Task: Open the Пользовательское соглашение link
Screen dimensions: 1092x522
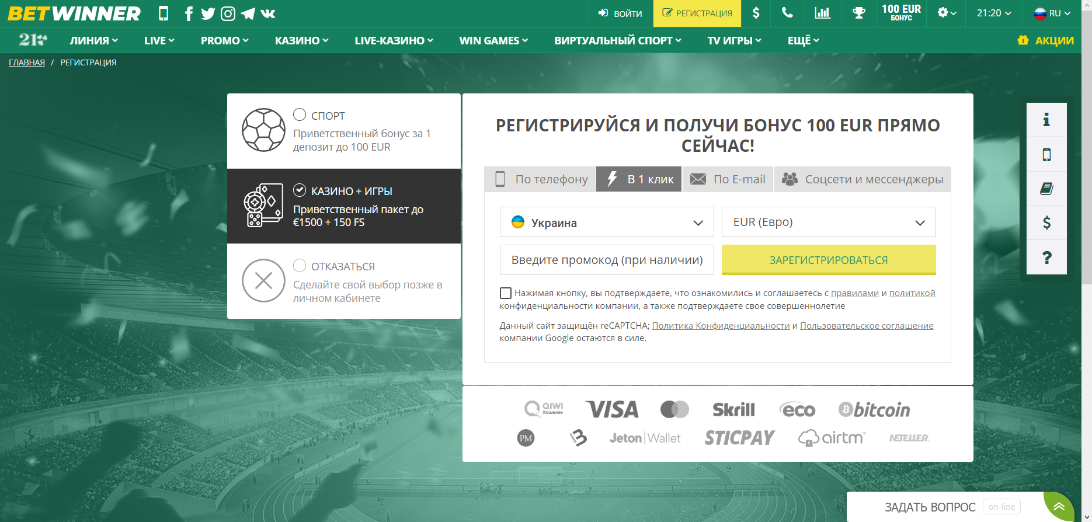Action: (867, 326)
